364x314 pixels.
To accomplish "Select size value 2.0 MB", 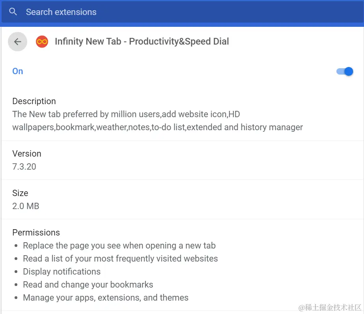I will (x=26, y=206).
